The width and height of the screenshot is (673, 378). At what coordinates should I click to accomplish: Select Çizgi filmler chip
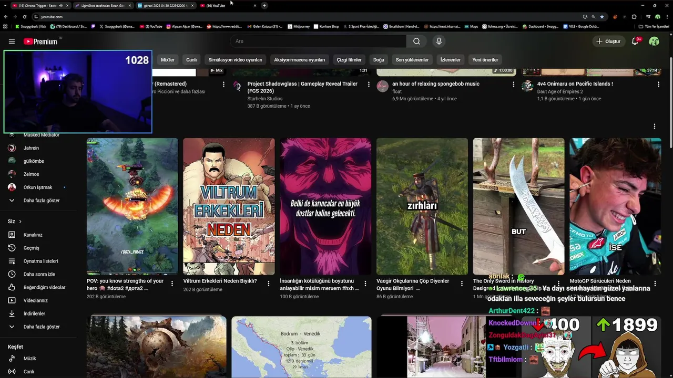[349, 60]
